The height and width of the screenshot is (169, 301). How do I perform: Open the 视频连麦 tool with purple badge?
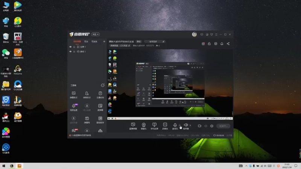pos(74,107)
